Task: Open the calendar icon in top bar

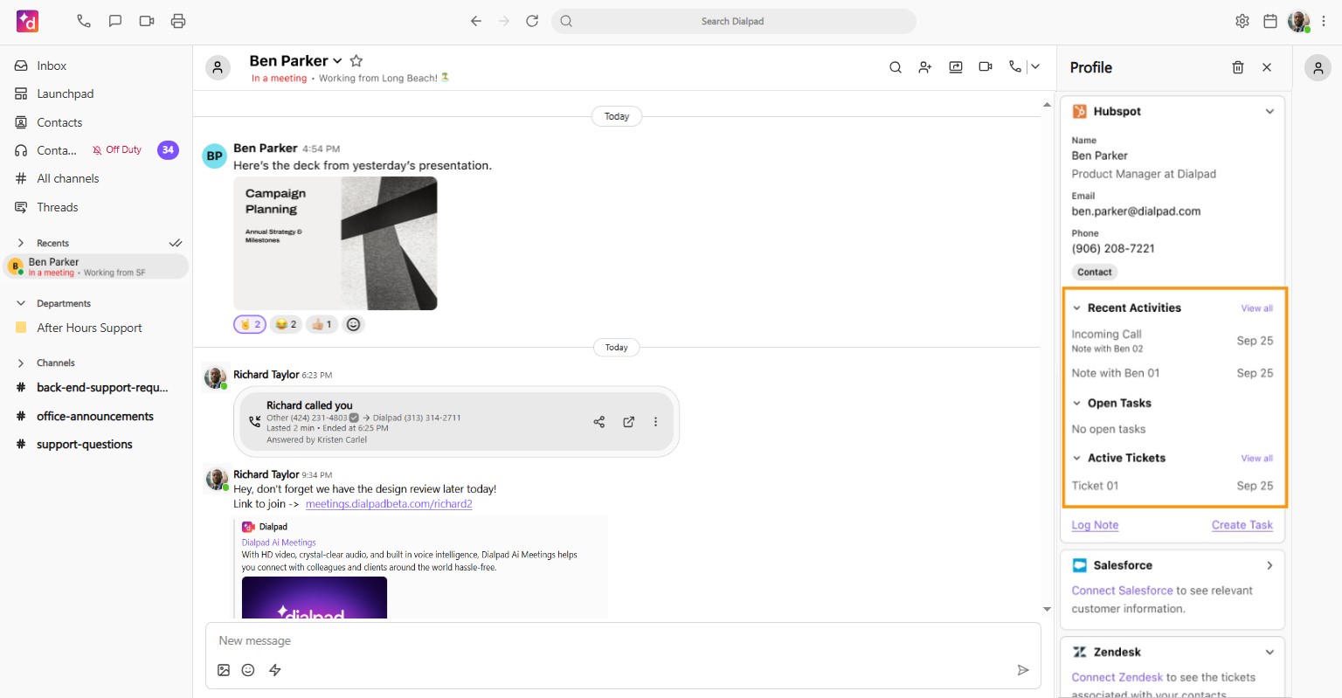Action: [1270, 21]
